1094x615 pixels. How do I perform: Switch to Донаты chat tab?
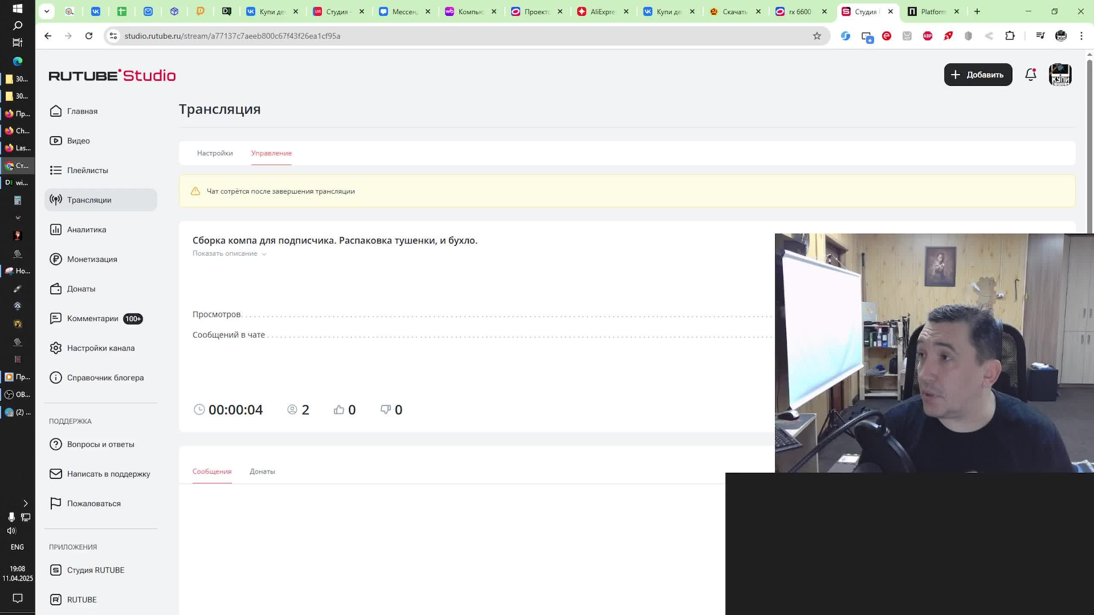click(x=262, y=471)
